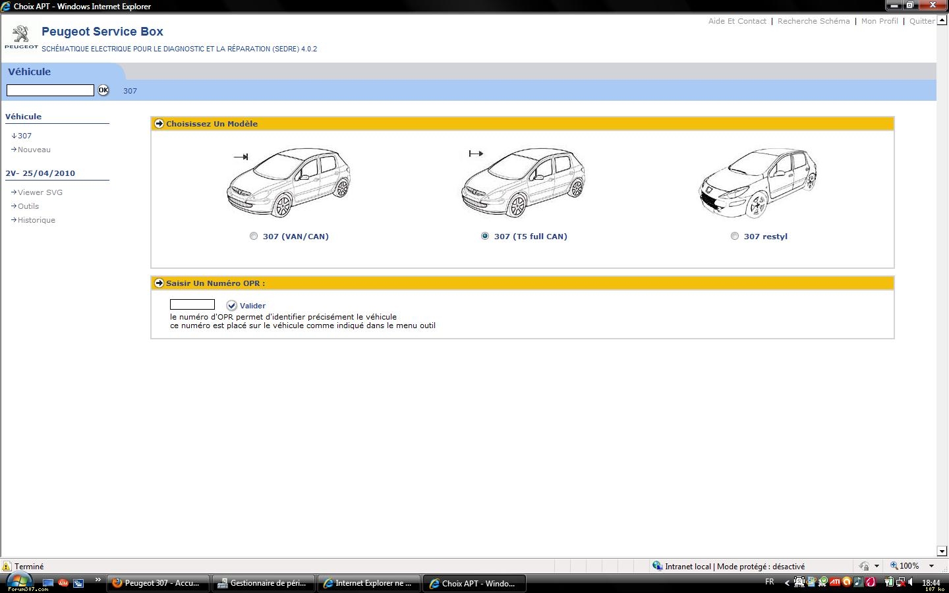Click the Internet Explorer title bar icon
949x593 pixels.
tap(6, 6)
